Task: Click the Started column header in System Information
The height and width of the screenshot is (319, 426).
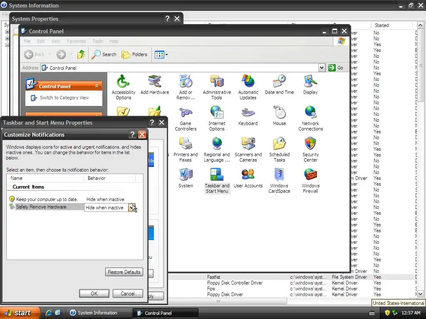Action: tap(391, 25)
